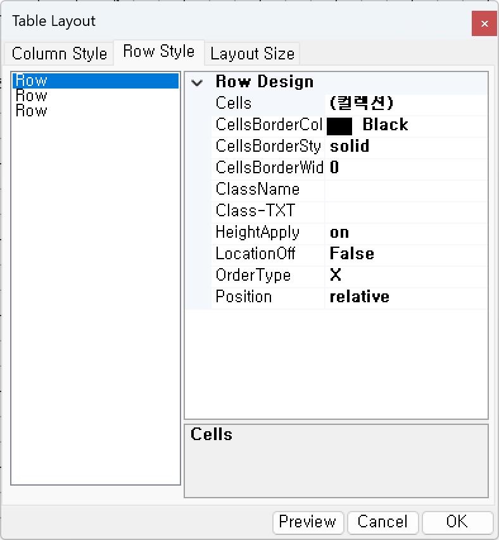
Task: Click the Row Design category header
Action: (x=265, y=82)
